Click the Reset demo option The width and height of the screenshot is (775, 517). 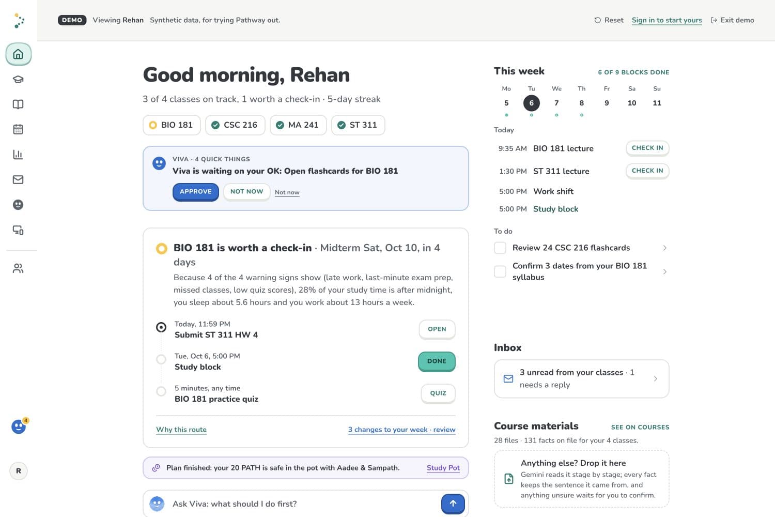609,20
